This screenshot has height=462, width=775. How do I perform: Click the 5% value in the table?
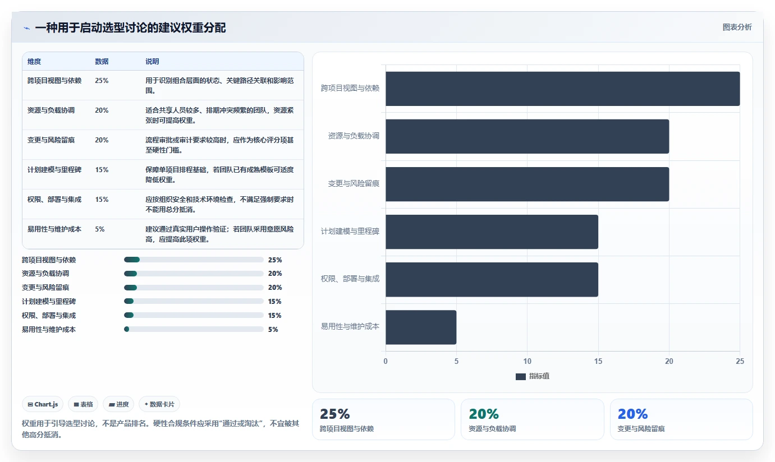[x=100, y=229]
